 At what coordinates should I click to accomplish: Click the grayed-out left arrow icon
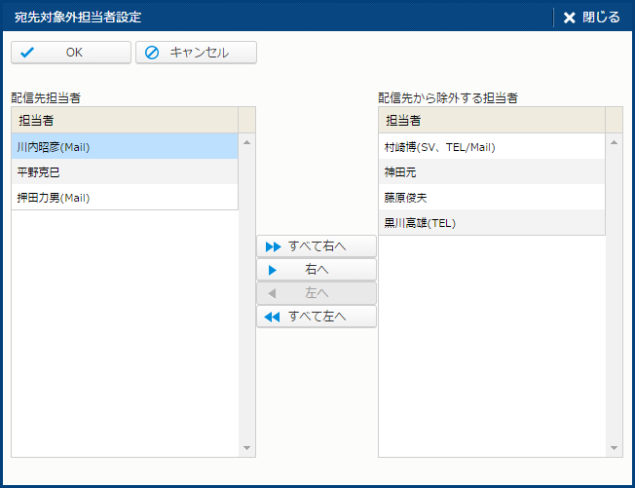pyautogui.click(x=273, y=293)
